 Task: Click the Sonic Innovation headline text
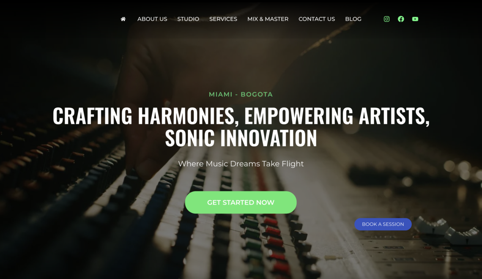241,138
